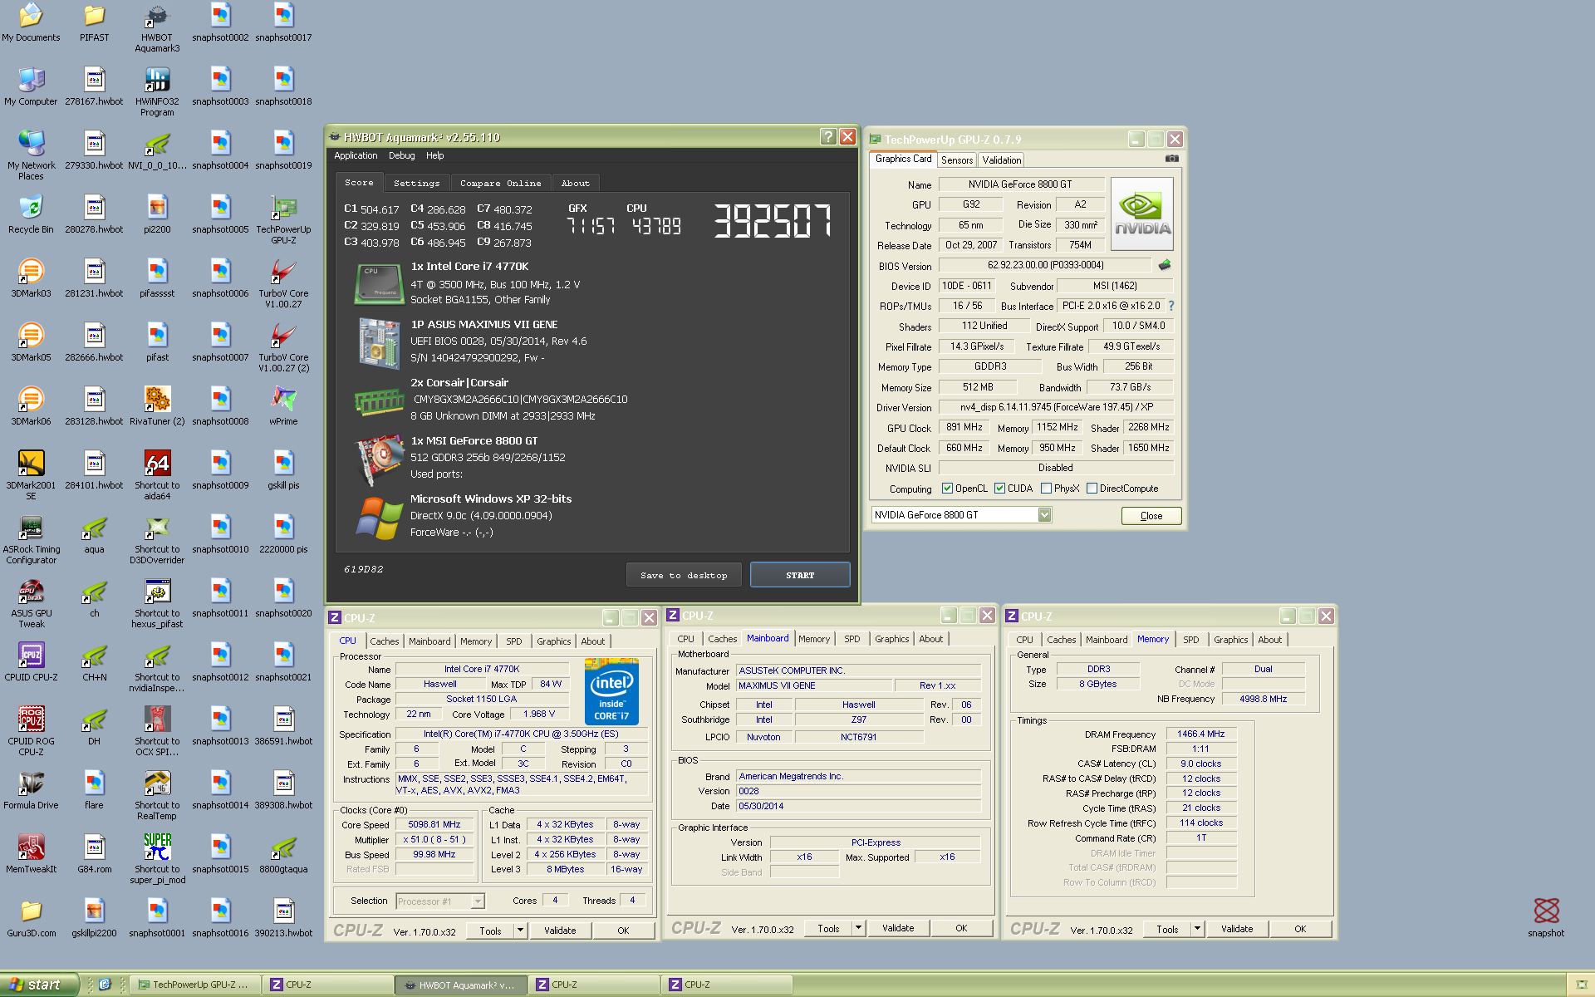Open the 3DMark06 desktop icon
The image size is (1595, 997).
point(31,406)
